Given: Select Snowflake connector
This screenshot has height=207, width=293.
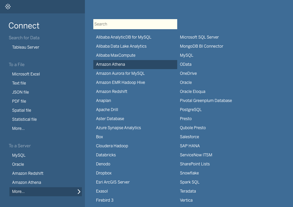Looking at the screenshot, I should (190, 173).
